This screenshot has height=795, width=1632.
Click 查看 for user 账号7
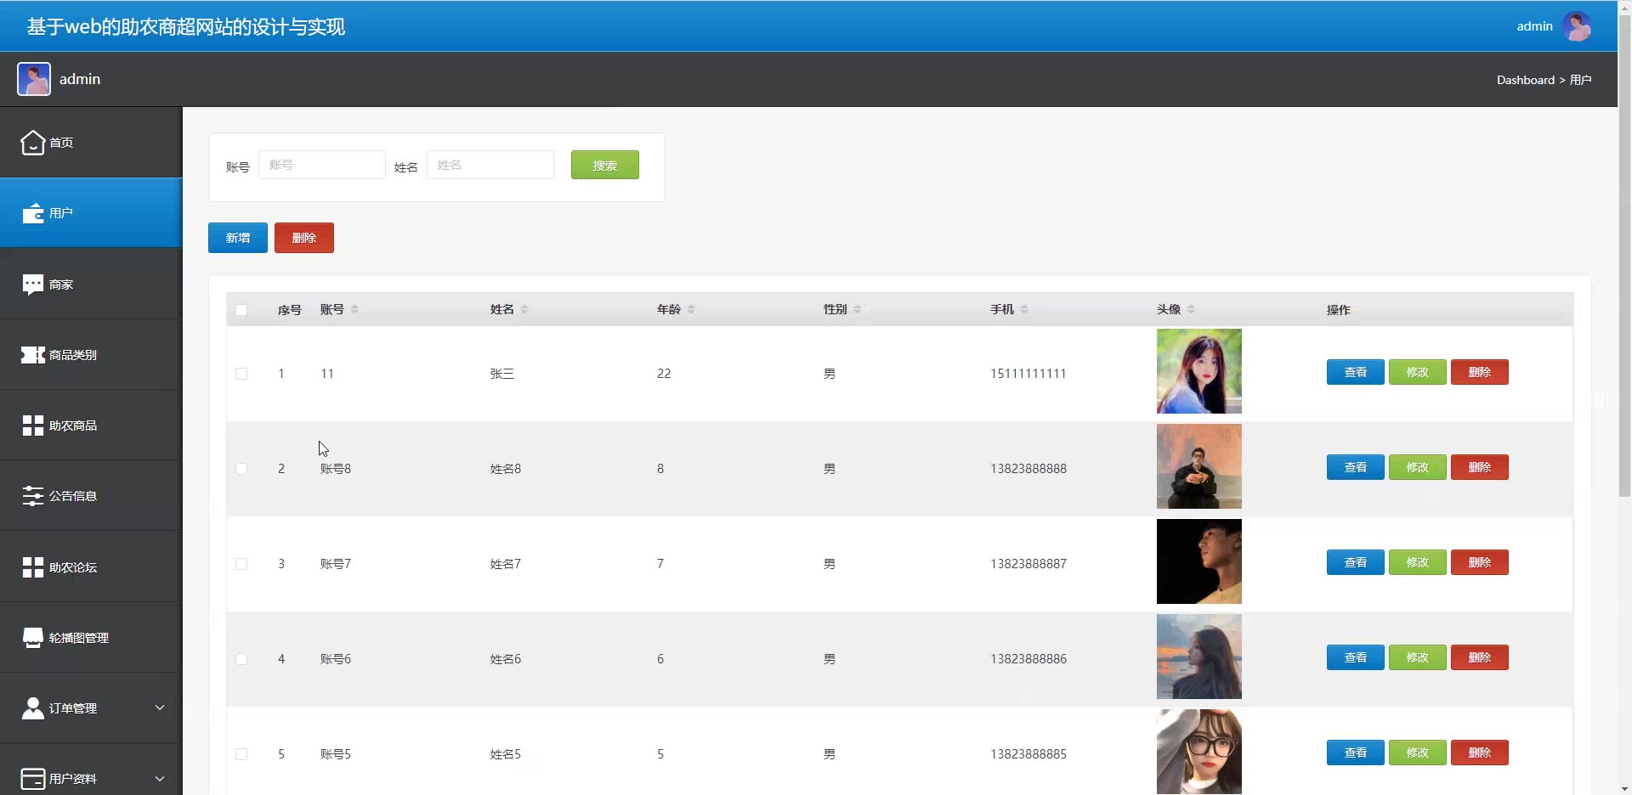(x=1356, y=562)
